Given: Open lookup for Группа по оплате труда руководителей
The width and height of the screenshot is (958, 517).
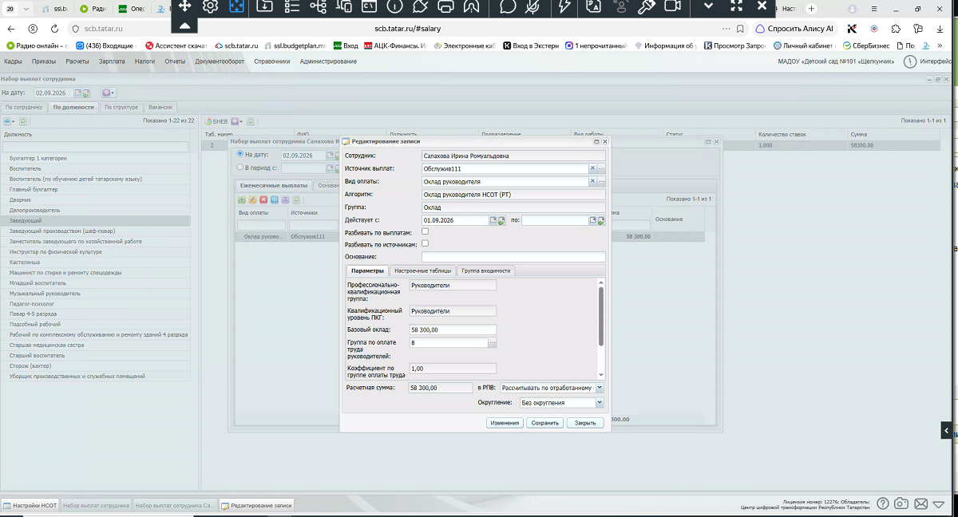Looking at the screenshot, I should click(493, 343).
